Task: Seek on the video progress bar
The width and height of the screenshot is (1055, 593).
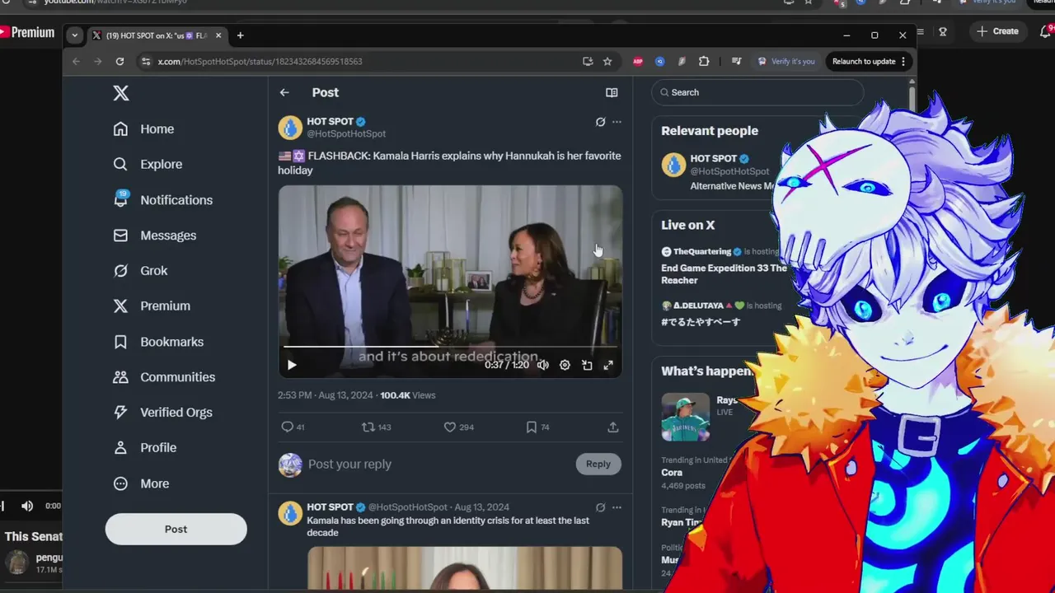Action: (450, 347)
